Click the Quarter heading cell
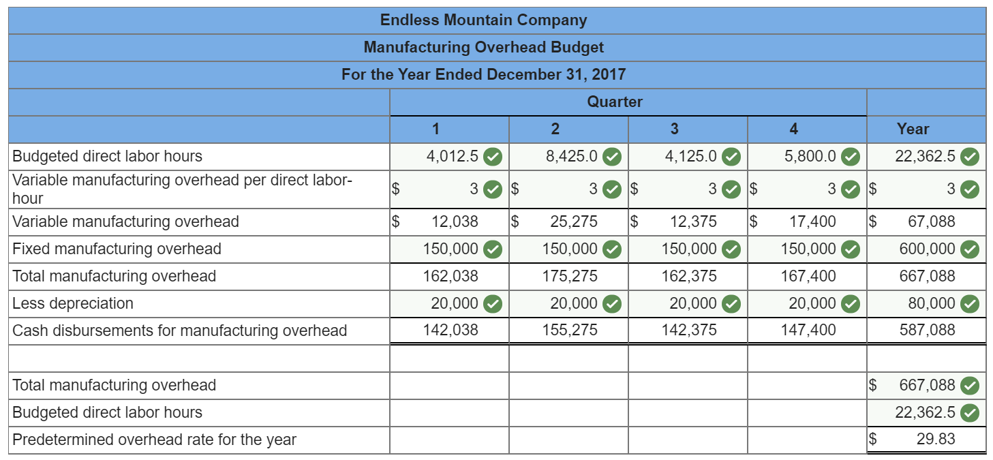The image size is (993, 460). click(616, 102)
